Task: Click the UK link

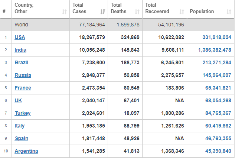Action: point(18,100)
